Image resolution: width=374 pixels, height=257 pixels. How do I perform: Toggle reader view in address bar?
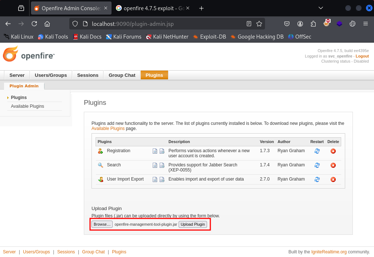(249, 24)
